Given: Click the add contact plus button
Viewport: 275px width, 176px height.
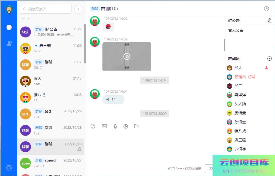Looking at the screenshot, I should tap(79, 9).
